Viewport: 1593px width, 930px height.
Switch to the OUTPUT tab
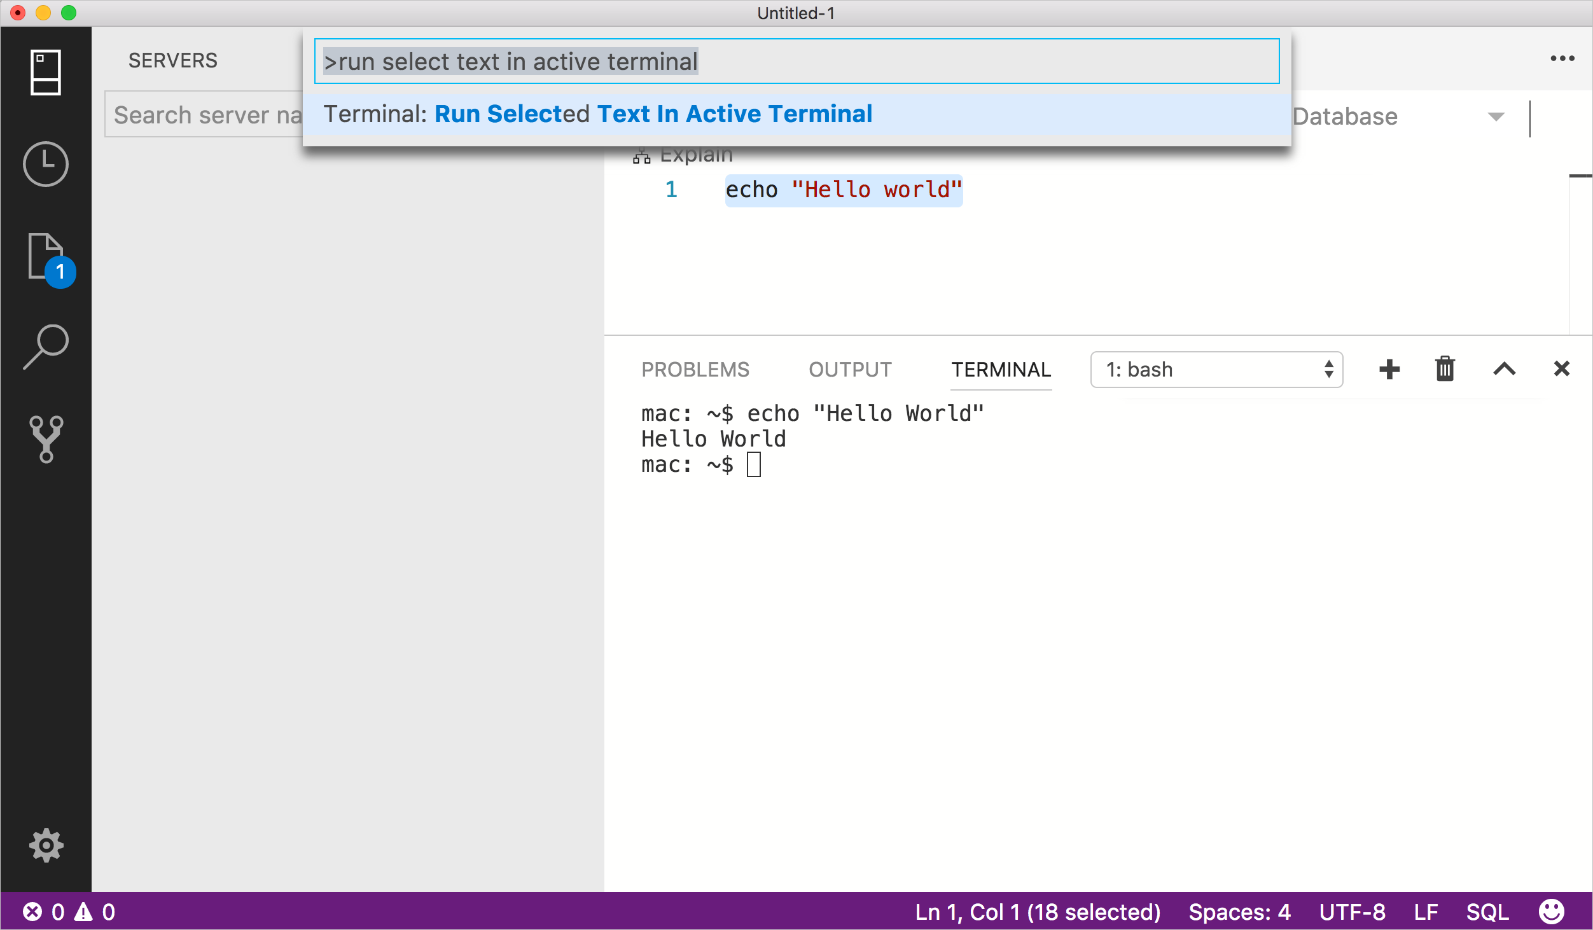click(x=850, y=370)
